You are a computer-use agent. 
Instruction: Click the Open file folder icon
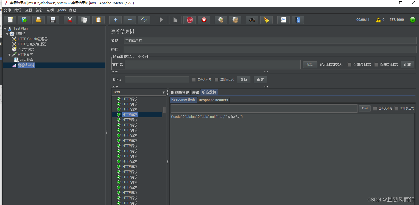pos(39,20)
